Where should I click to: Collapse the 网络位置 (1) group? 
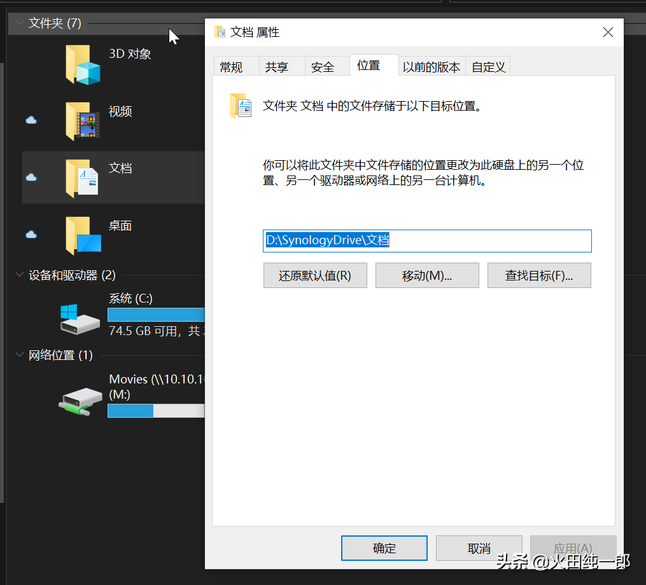pos(19,354)
